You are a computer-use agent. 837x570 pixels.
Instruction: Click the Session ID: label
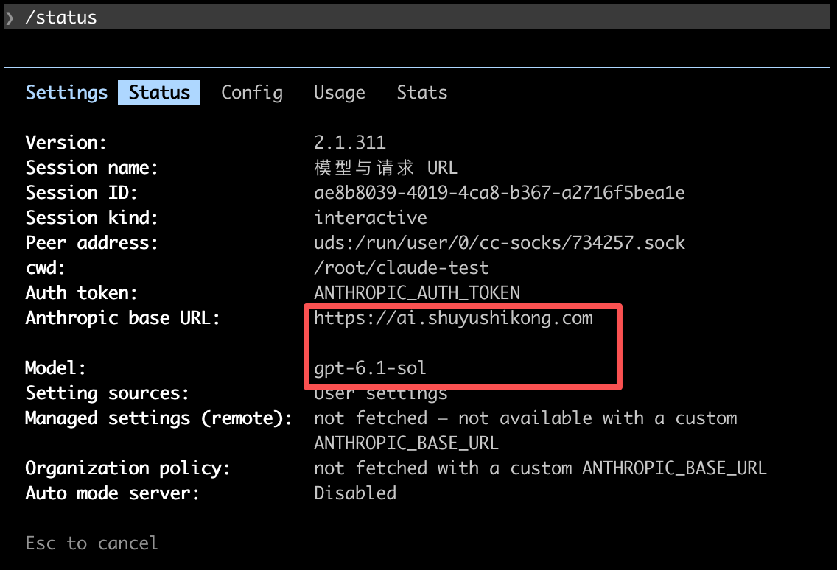tap(82, 193)
